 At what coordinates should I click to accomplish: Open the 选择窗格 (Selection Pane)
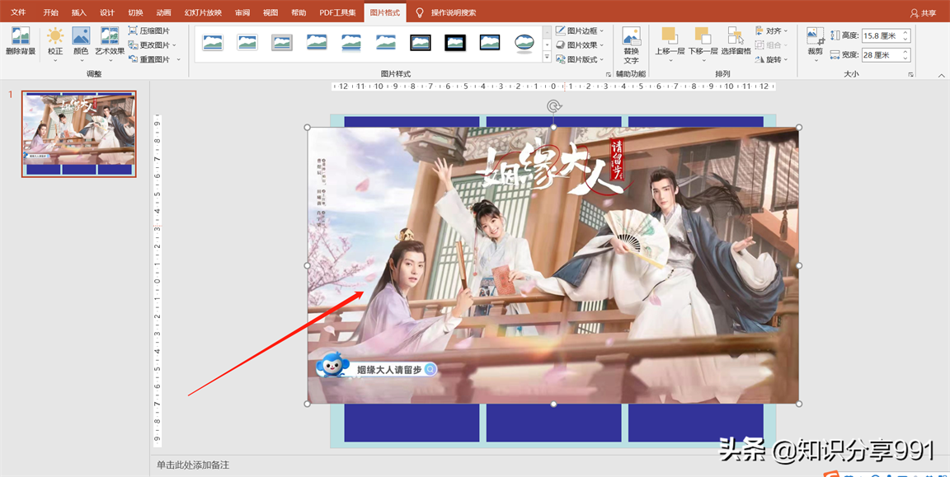click(736, 36)
